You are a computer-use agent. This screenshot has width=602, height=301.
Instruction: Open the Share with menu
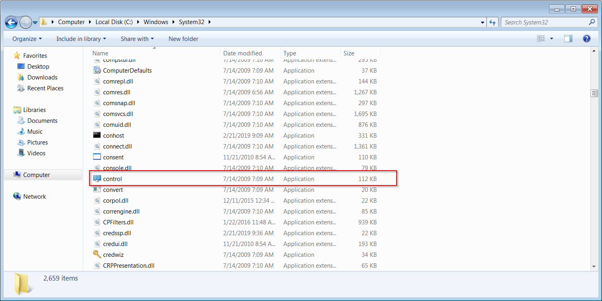point(137,39)
